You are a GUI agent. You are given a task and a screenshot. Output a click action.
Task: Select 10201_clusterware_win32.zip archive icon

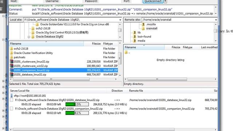click(x=12, y=66)
